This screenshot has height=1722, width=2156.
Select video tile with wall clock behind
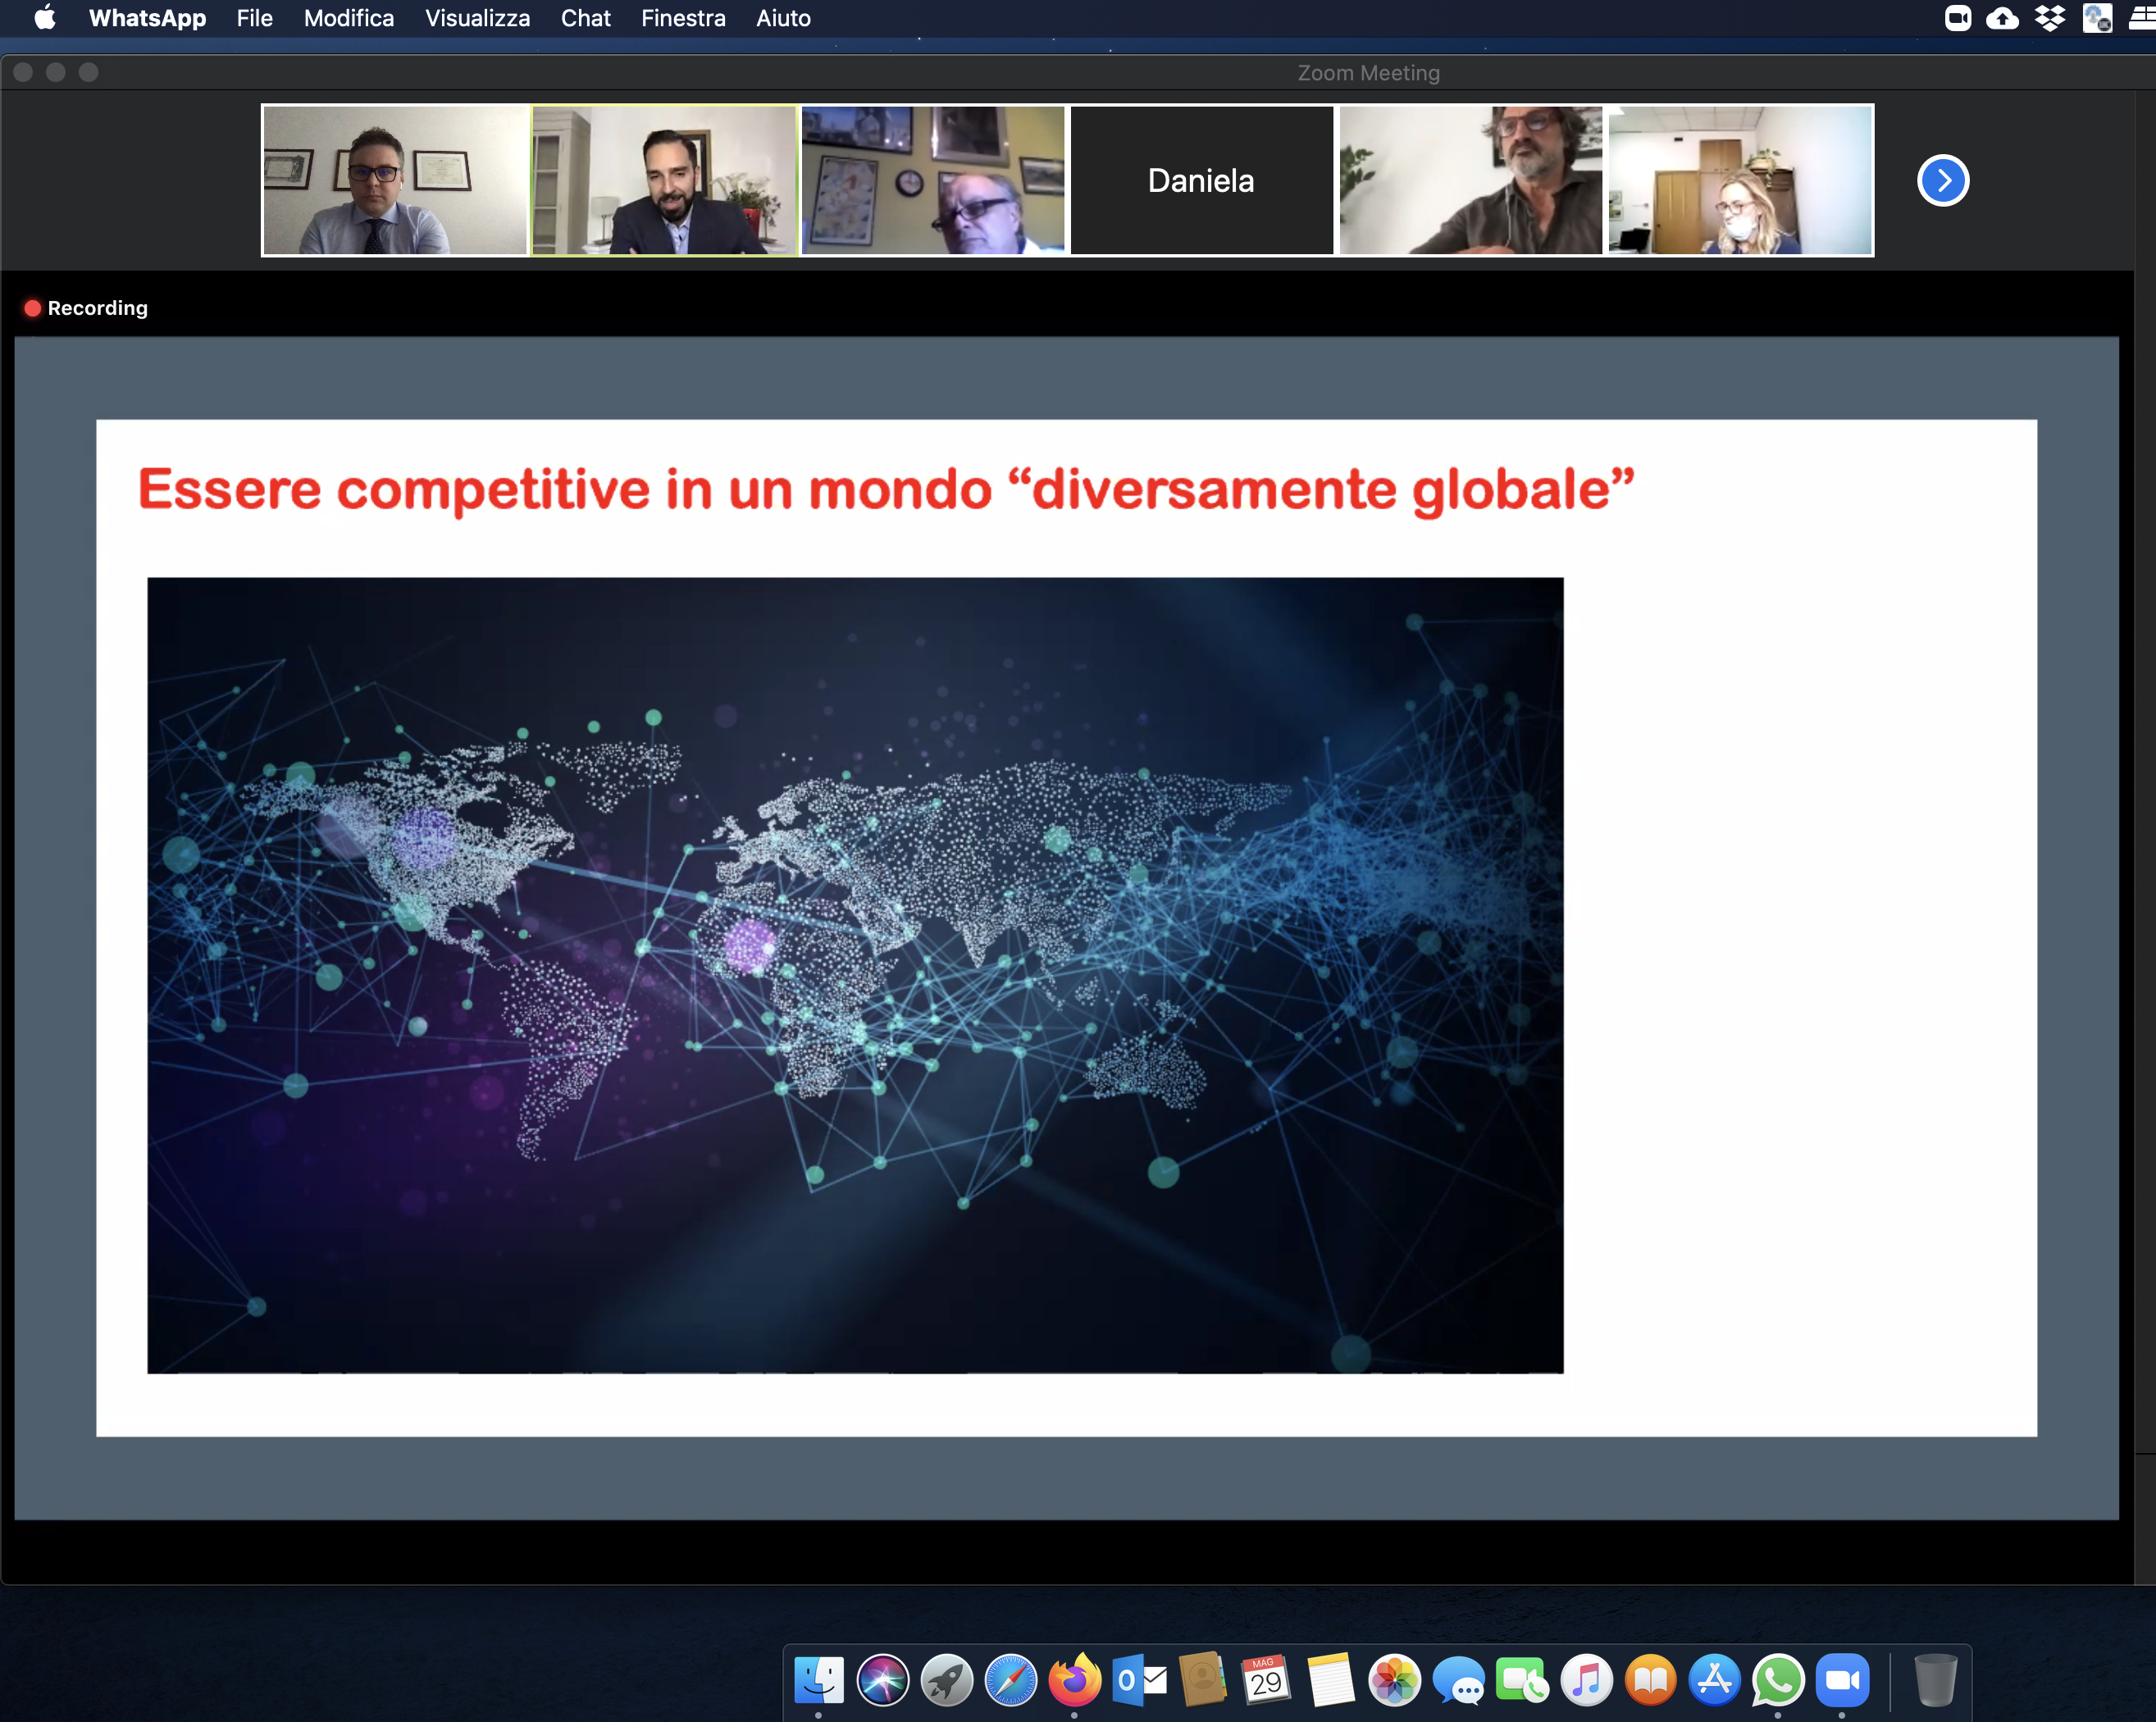click(933, 181)
